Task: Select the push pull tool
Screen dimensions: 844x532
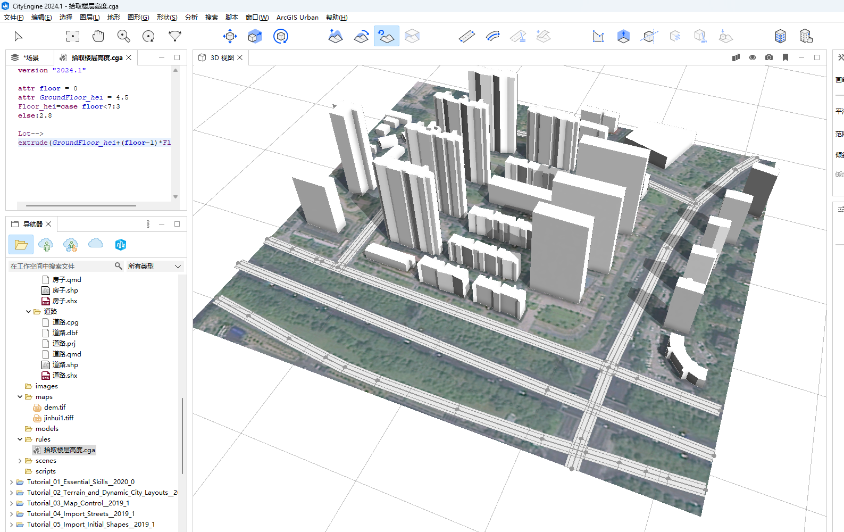Action: [x=623, y=36]
